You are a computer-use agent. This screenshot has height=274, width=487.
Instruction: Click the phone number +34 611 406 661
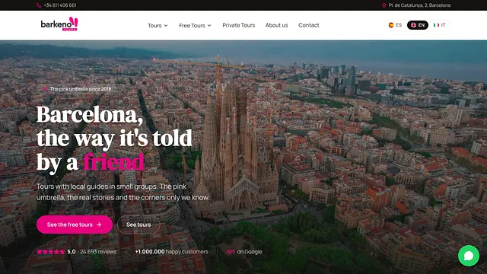pos(60,5)
